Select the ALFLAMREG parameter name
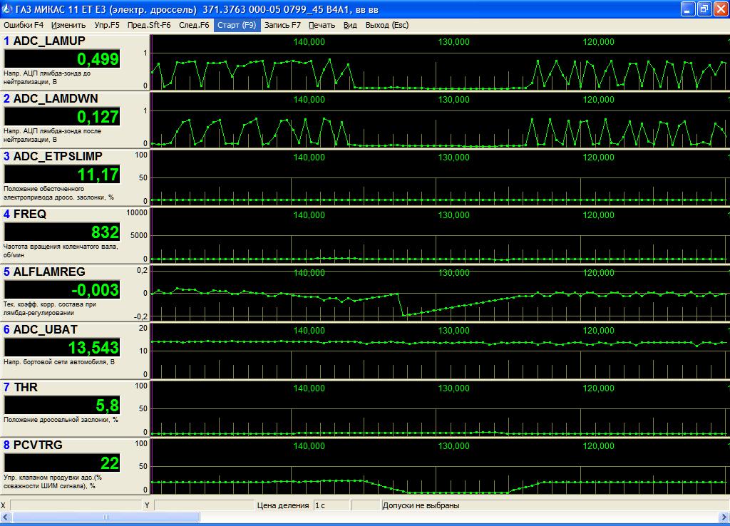Image resolution: width=730 pixels, height=526 pixels. click(49, 272)
